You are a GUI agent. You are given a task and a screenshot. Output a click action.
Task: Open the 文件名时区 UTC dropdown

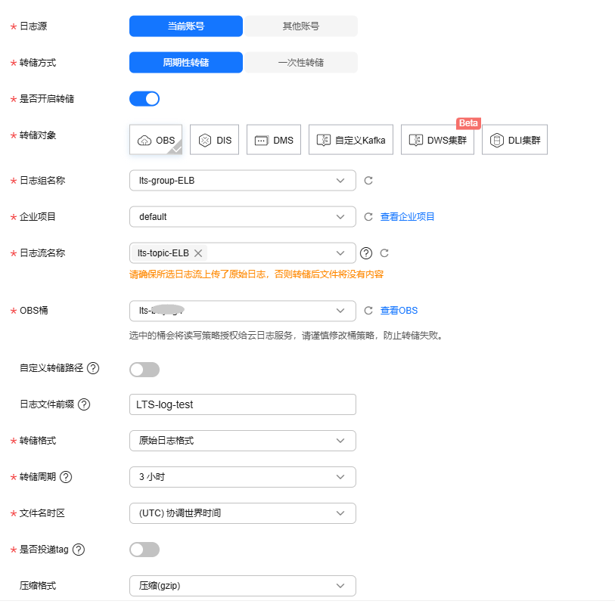(x=243, y=513)
